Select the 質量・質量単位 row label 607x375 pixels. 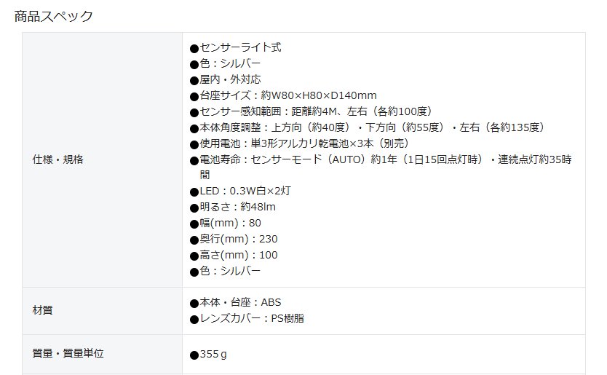tap(68, 353)
